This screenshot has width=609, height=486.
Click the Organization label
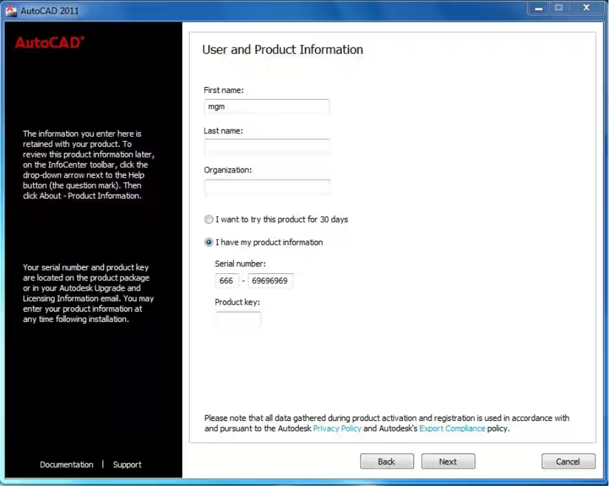click(228, 170)
